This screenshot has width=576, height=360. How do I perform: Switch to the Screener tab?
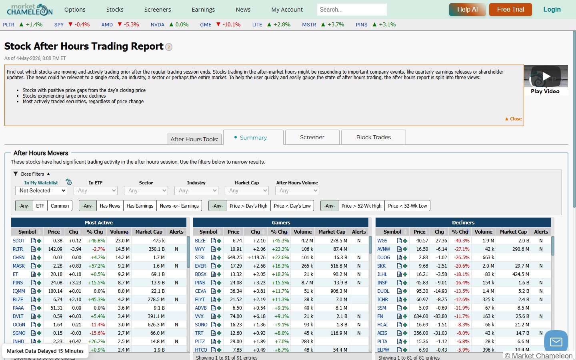pyautogui.click(x=312, y=137)
